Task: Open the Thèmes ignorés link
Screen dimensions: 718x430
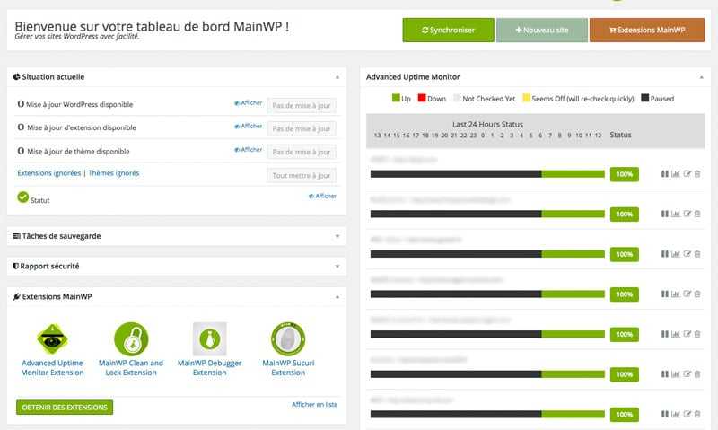Action: point(114,173)
